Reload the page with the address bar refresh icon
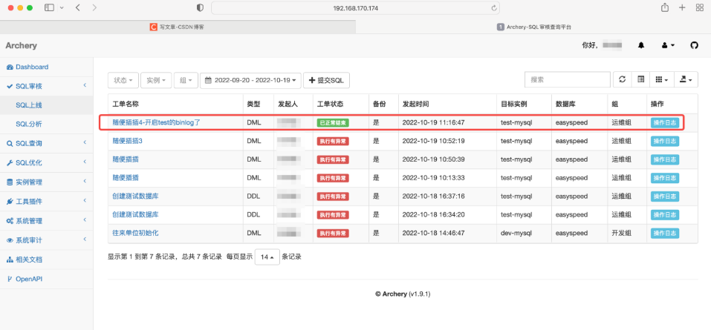Image resolution: width=711 pixels, height=330 pixels. click(494, 8)
